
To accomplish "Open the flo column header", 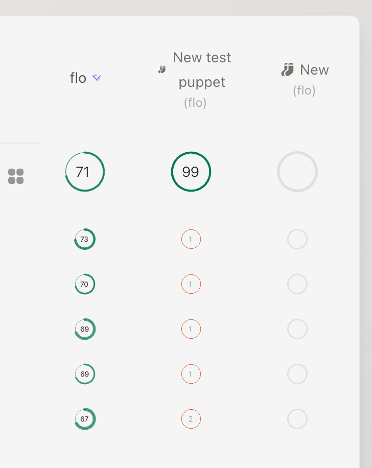I will (78, 78).
